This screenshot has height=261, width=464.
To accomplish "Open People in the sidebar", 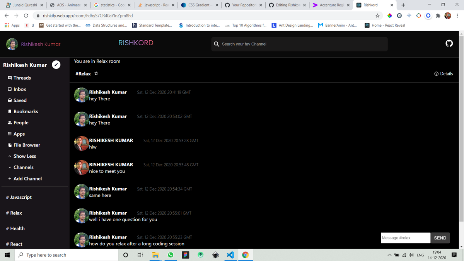I will [18, 123].
